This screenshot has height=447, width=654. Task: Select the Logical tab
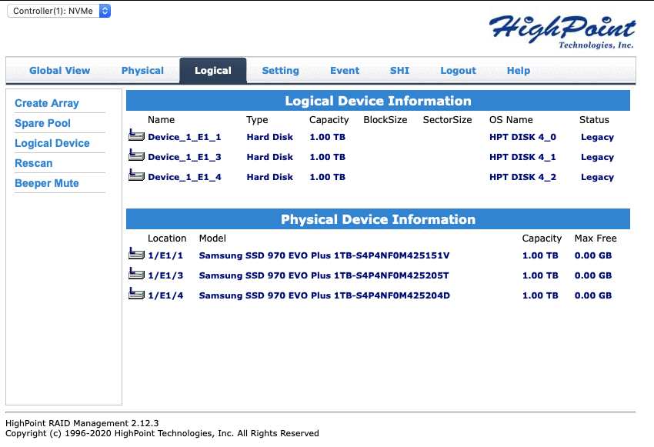tap(213, 71)
